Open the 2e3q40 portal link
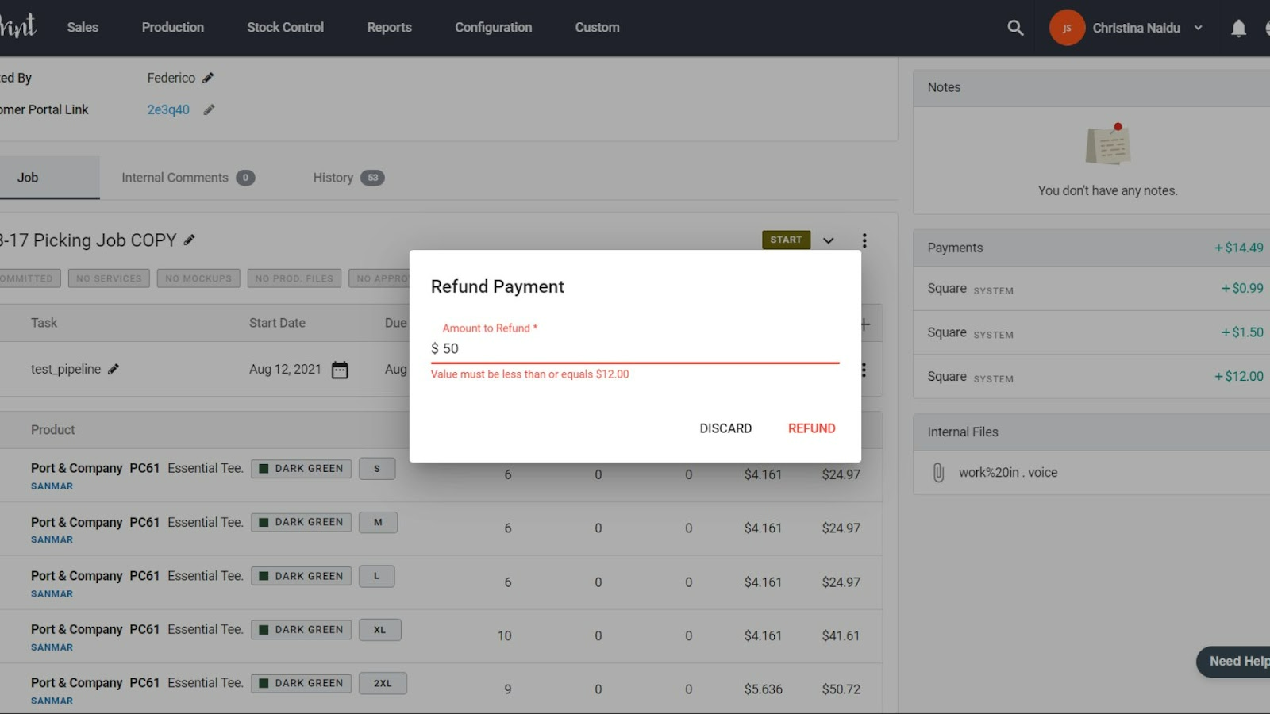Viewport: 1270px width, 714px height. (x=168, y=109)
